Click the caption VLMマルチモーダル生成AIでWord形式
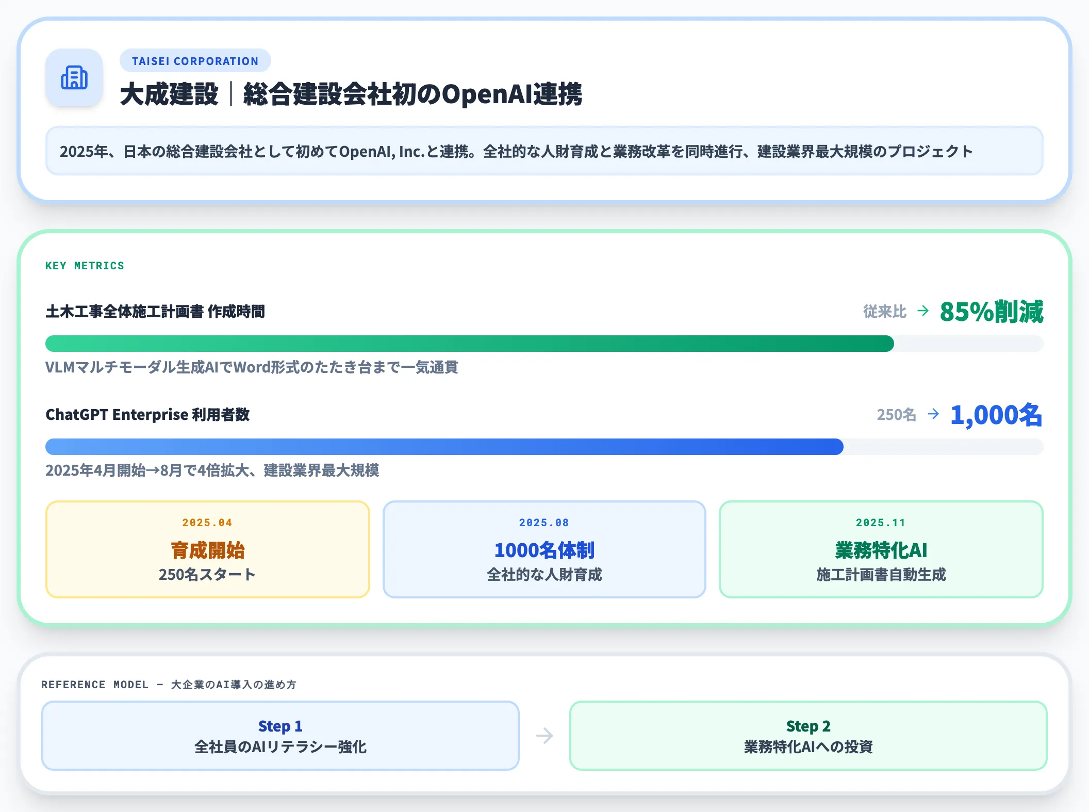Image resolution: width=1089 pixels, height=812 pixels. (252, 367)
